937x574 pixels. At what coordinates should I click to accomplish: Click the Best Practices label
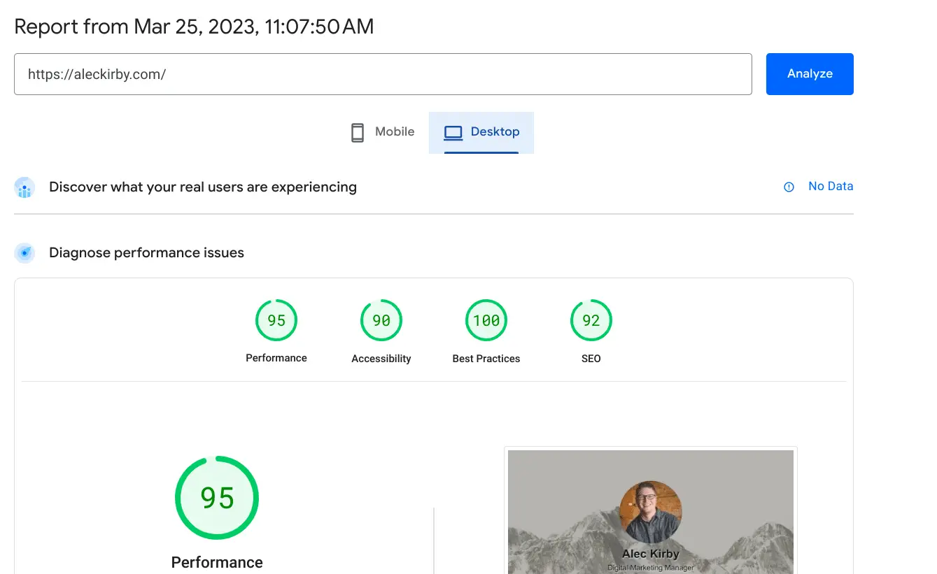tap(486, 359)
